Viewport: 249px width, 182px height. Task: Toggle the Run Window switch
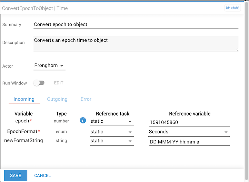pos(39,83)
